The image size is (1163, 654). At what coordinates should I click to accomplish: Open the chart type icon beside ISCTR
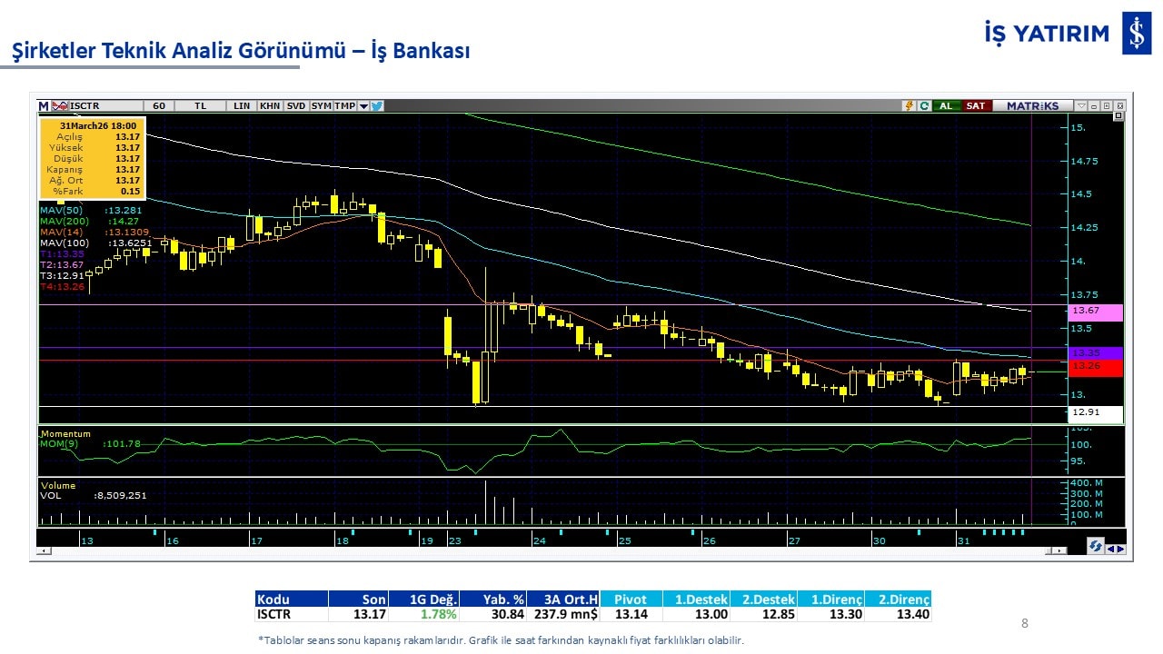coord(60,106)
